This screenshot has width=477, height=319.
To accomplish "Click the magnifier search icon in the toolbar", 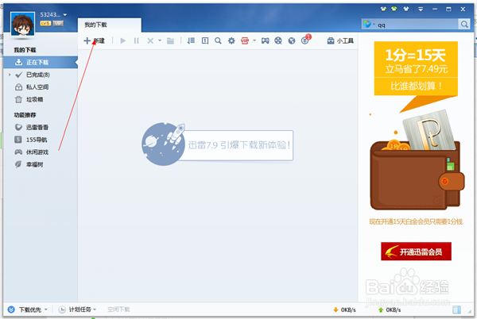I will pos(218,40).
